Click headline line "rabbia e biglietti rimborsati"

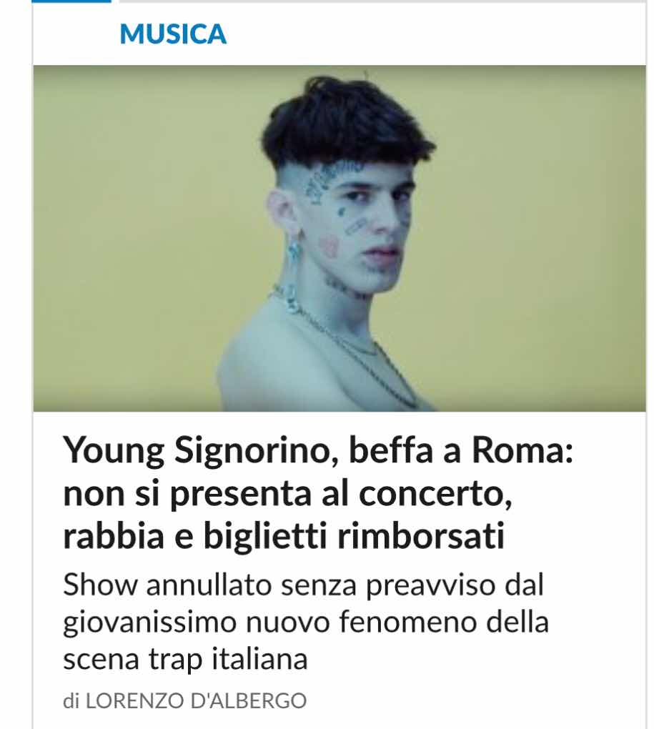(x=284, y=536)
